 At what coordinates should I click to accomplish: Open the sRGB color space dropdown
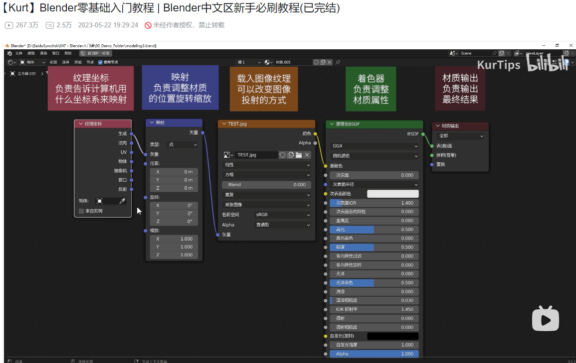point(282,215)
